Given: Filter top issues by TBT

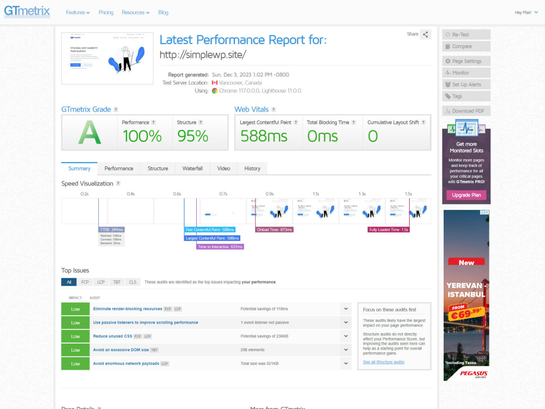Looking at the screenshot, I should pos(117,282).
